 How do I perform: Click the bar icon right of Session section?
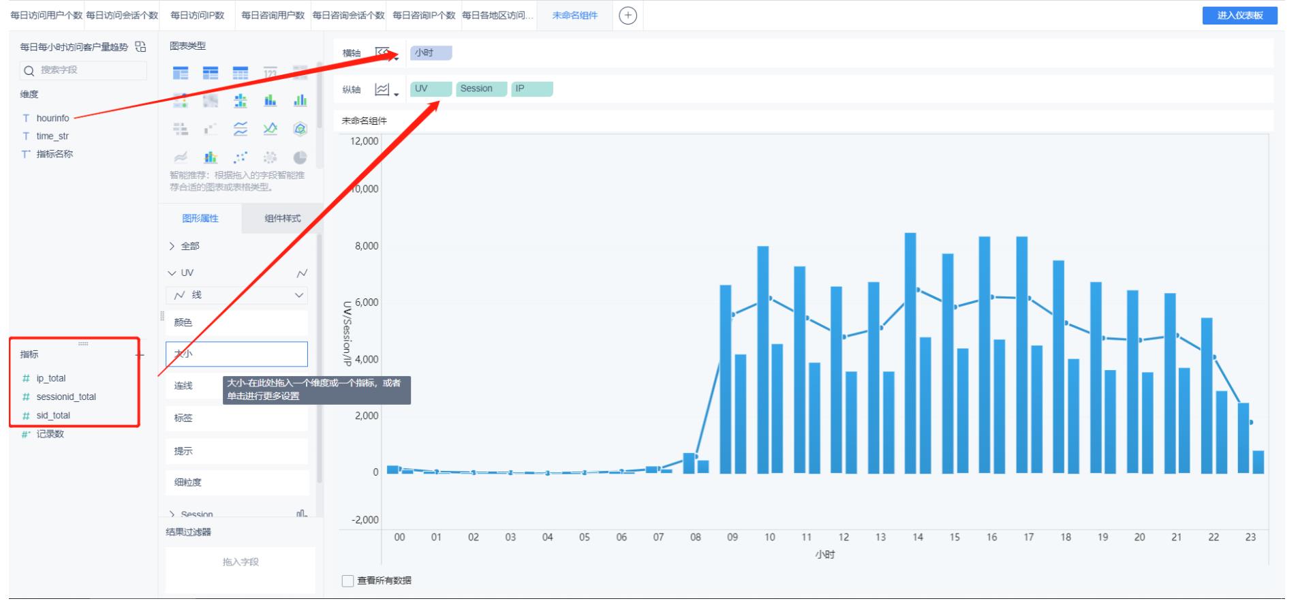302,513
